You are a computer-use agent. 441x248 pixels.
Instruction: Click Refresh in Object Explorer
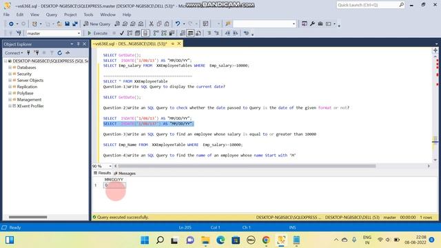coord(60,53)
